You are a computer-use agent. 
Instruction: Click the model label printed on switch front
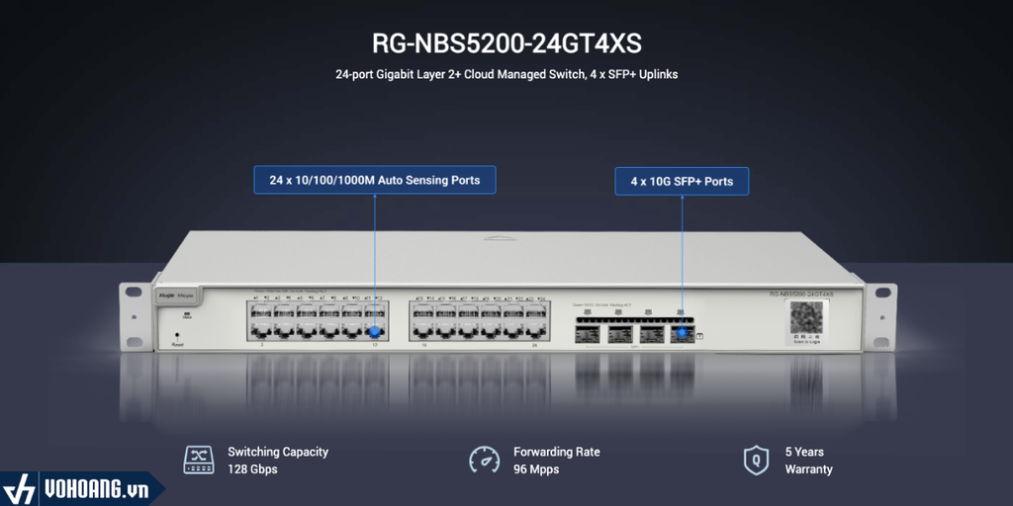pos(801,294)
